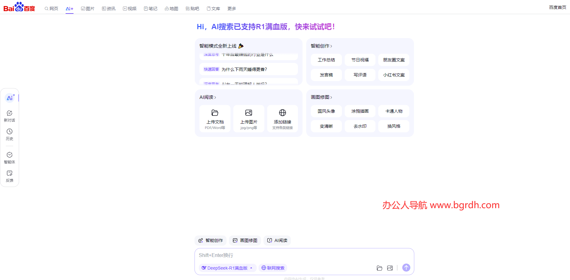Click the 添加链接 globe icon card
This screenshot has width=570, height=280.
pos(283,119)
